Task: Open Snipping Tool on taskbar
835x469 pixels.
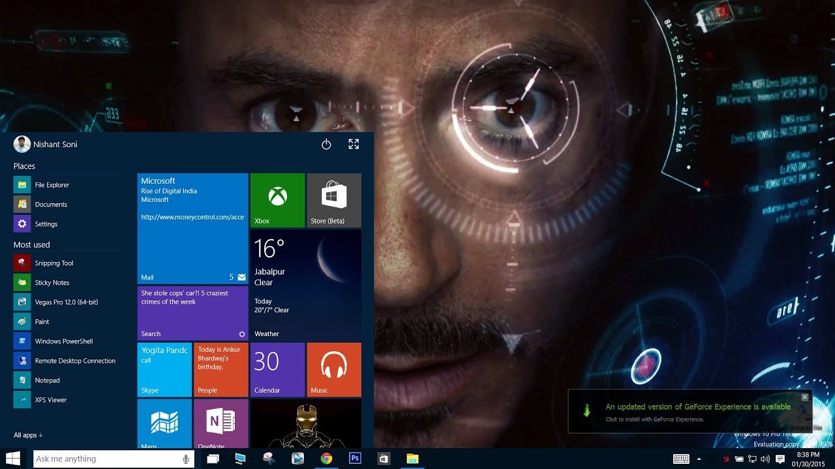Action: pos(269,459)
